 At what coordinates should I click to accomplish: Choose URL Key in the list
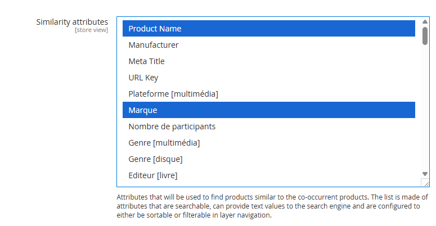[143, 78]
